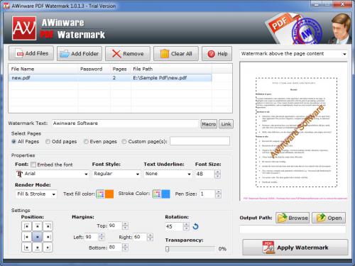Click the orange text fill color swatch
The height and width of the screenshot is (266, 355).
click(x=109, y=194)
